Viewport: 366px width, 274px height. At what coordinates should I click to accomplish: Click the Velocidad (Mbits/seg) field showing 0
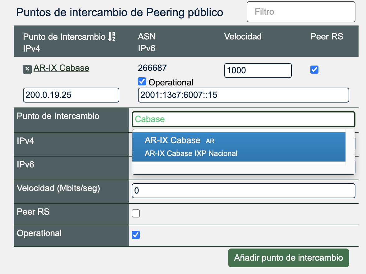pos(243,191)
